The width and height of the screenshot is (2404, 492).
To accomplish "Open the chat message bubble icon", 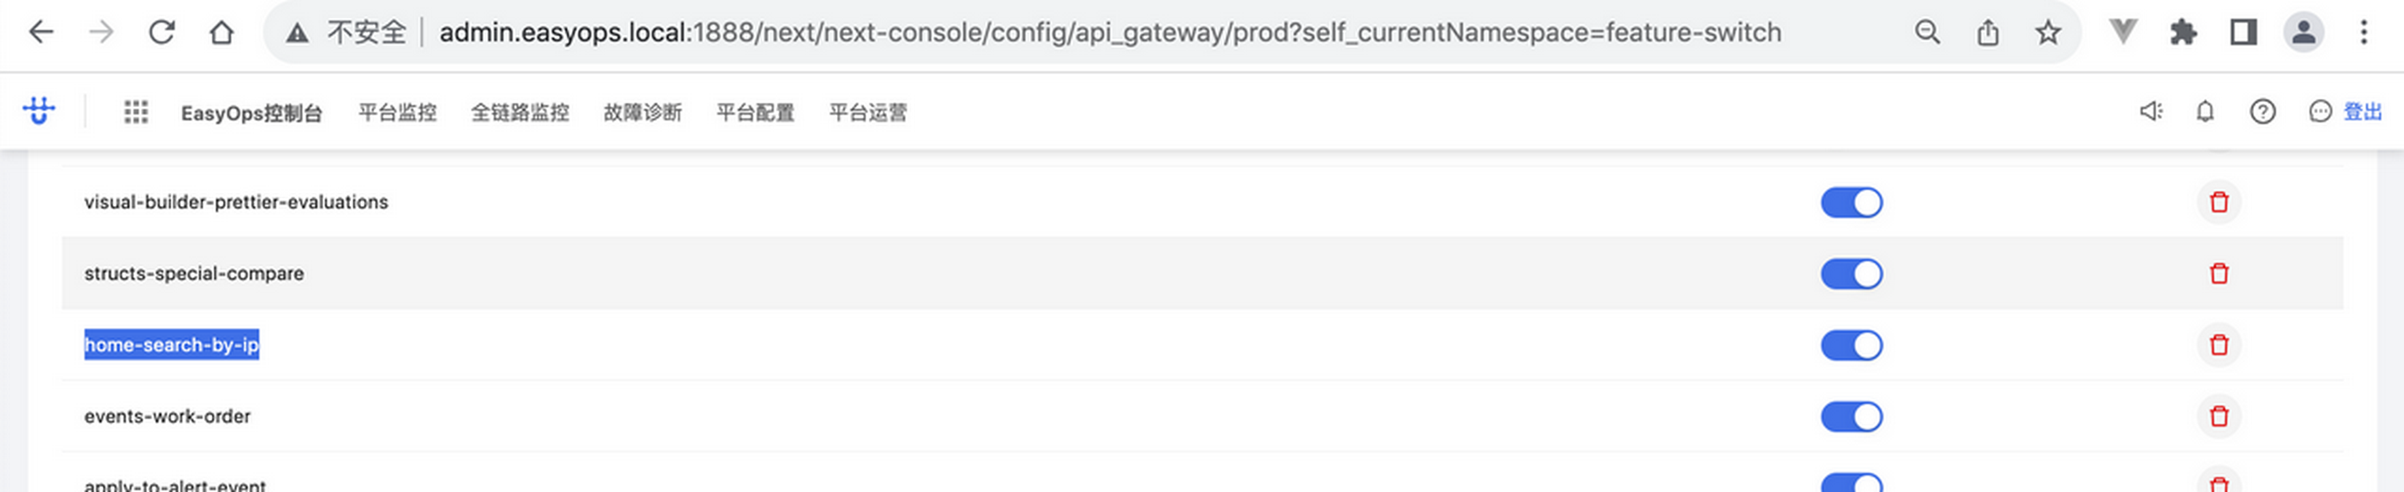I will click(2320, 112).
